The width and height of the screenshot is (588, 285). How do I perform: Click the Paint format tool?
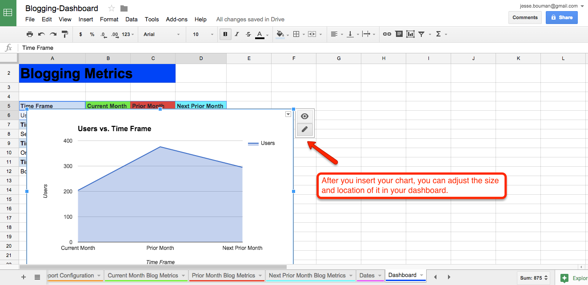tap(65, 34)
